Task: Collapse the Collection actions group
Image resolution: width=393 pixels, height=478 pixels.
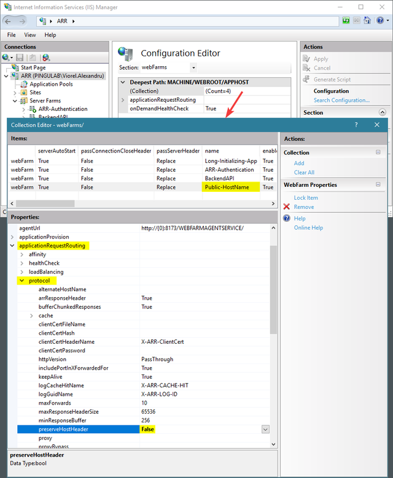Action: click(x=378, y=152)
